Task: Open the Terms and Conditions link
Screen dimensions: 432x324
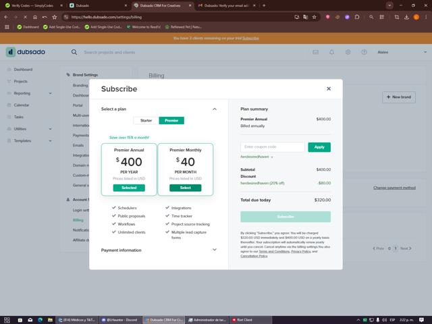Action: click(274, 251)
